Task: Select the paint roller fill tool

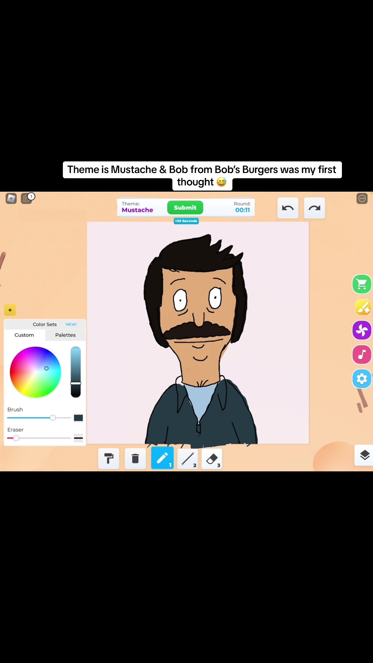Action: click(x=109, y=459)
